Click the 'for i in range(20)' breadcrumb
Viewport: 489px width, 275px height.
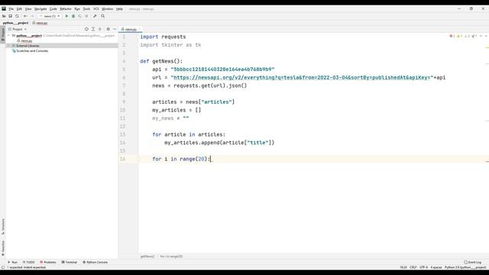(171, 257)
